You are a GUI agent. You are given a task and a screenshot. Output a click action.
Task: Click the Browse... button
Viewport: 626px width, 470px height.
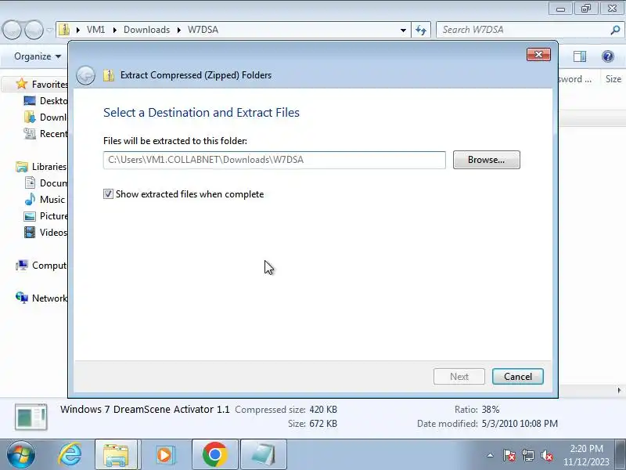[x=486, y=160]
